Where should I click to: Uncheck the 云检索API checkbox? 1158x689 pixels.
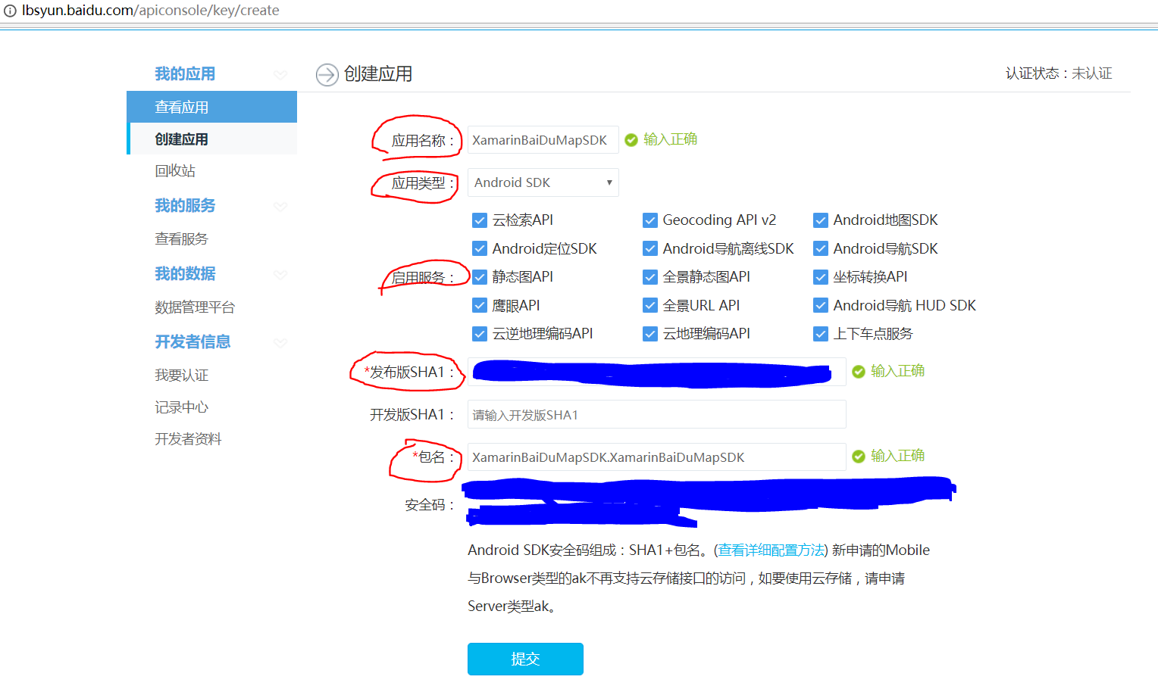point(480,220)
